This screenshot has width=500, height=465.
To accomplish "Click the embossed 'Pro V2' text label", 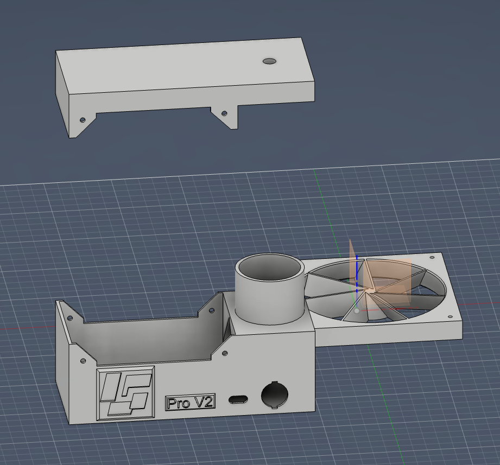I will 190,403.
